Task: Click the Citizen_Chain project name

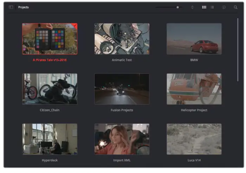Action: point(50,110)
